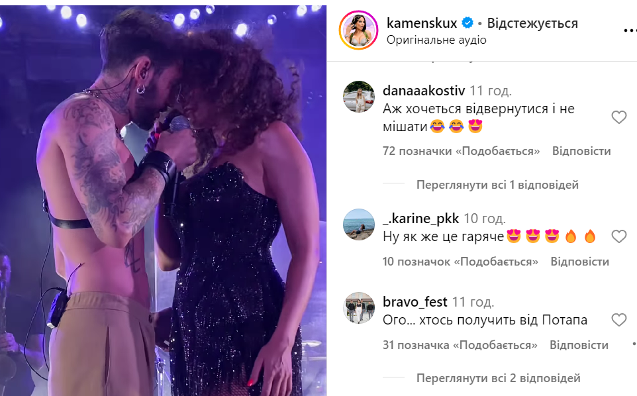Viewport: 637px width, 396px height.
Task: Click the verified badge next to kamenskux
Action: pyautogui.click(x=467, y=23)
